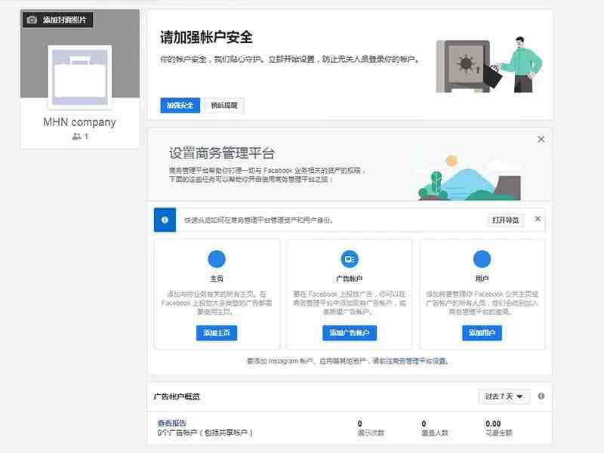
Task: Close the 设置商务管理平台 setup panel
Action: click(541, 140)
